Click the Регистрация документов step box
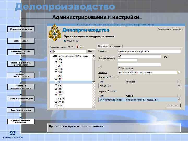The image size is (188, 141). pos(21,29)
